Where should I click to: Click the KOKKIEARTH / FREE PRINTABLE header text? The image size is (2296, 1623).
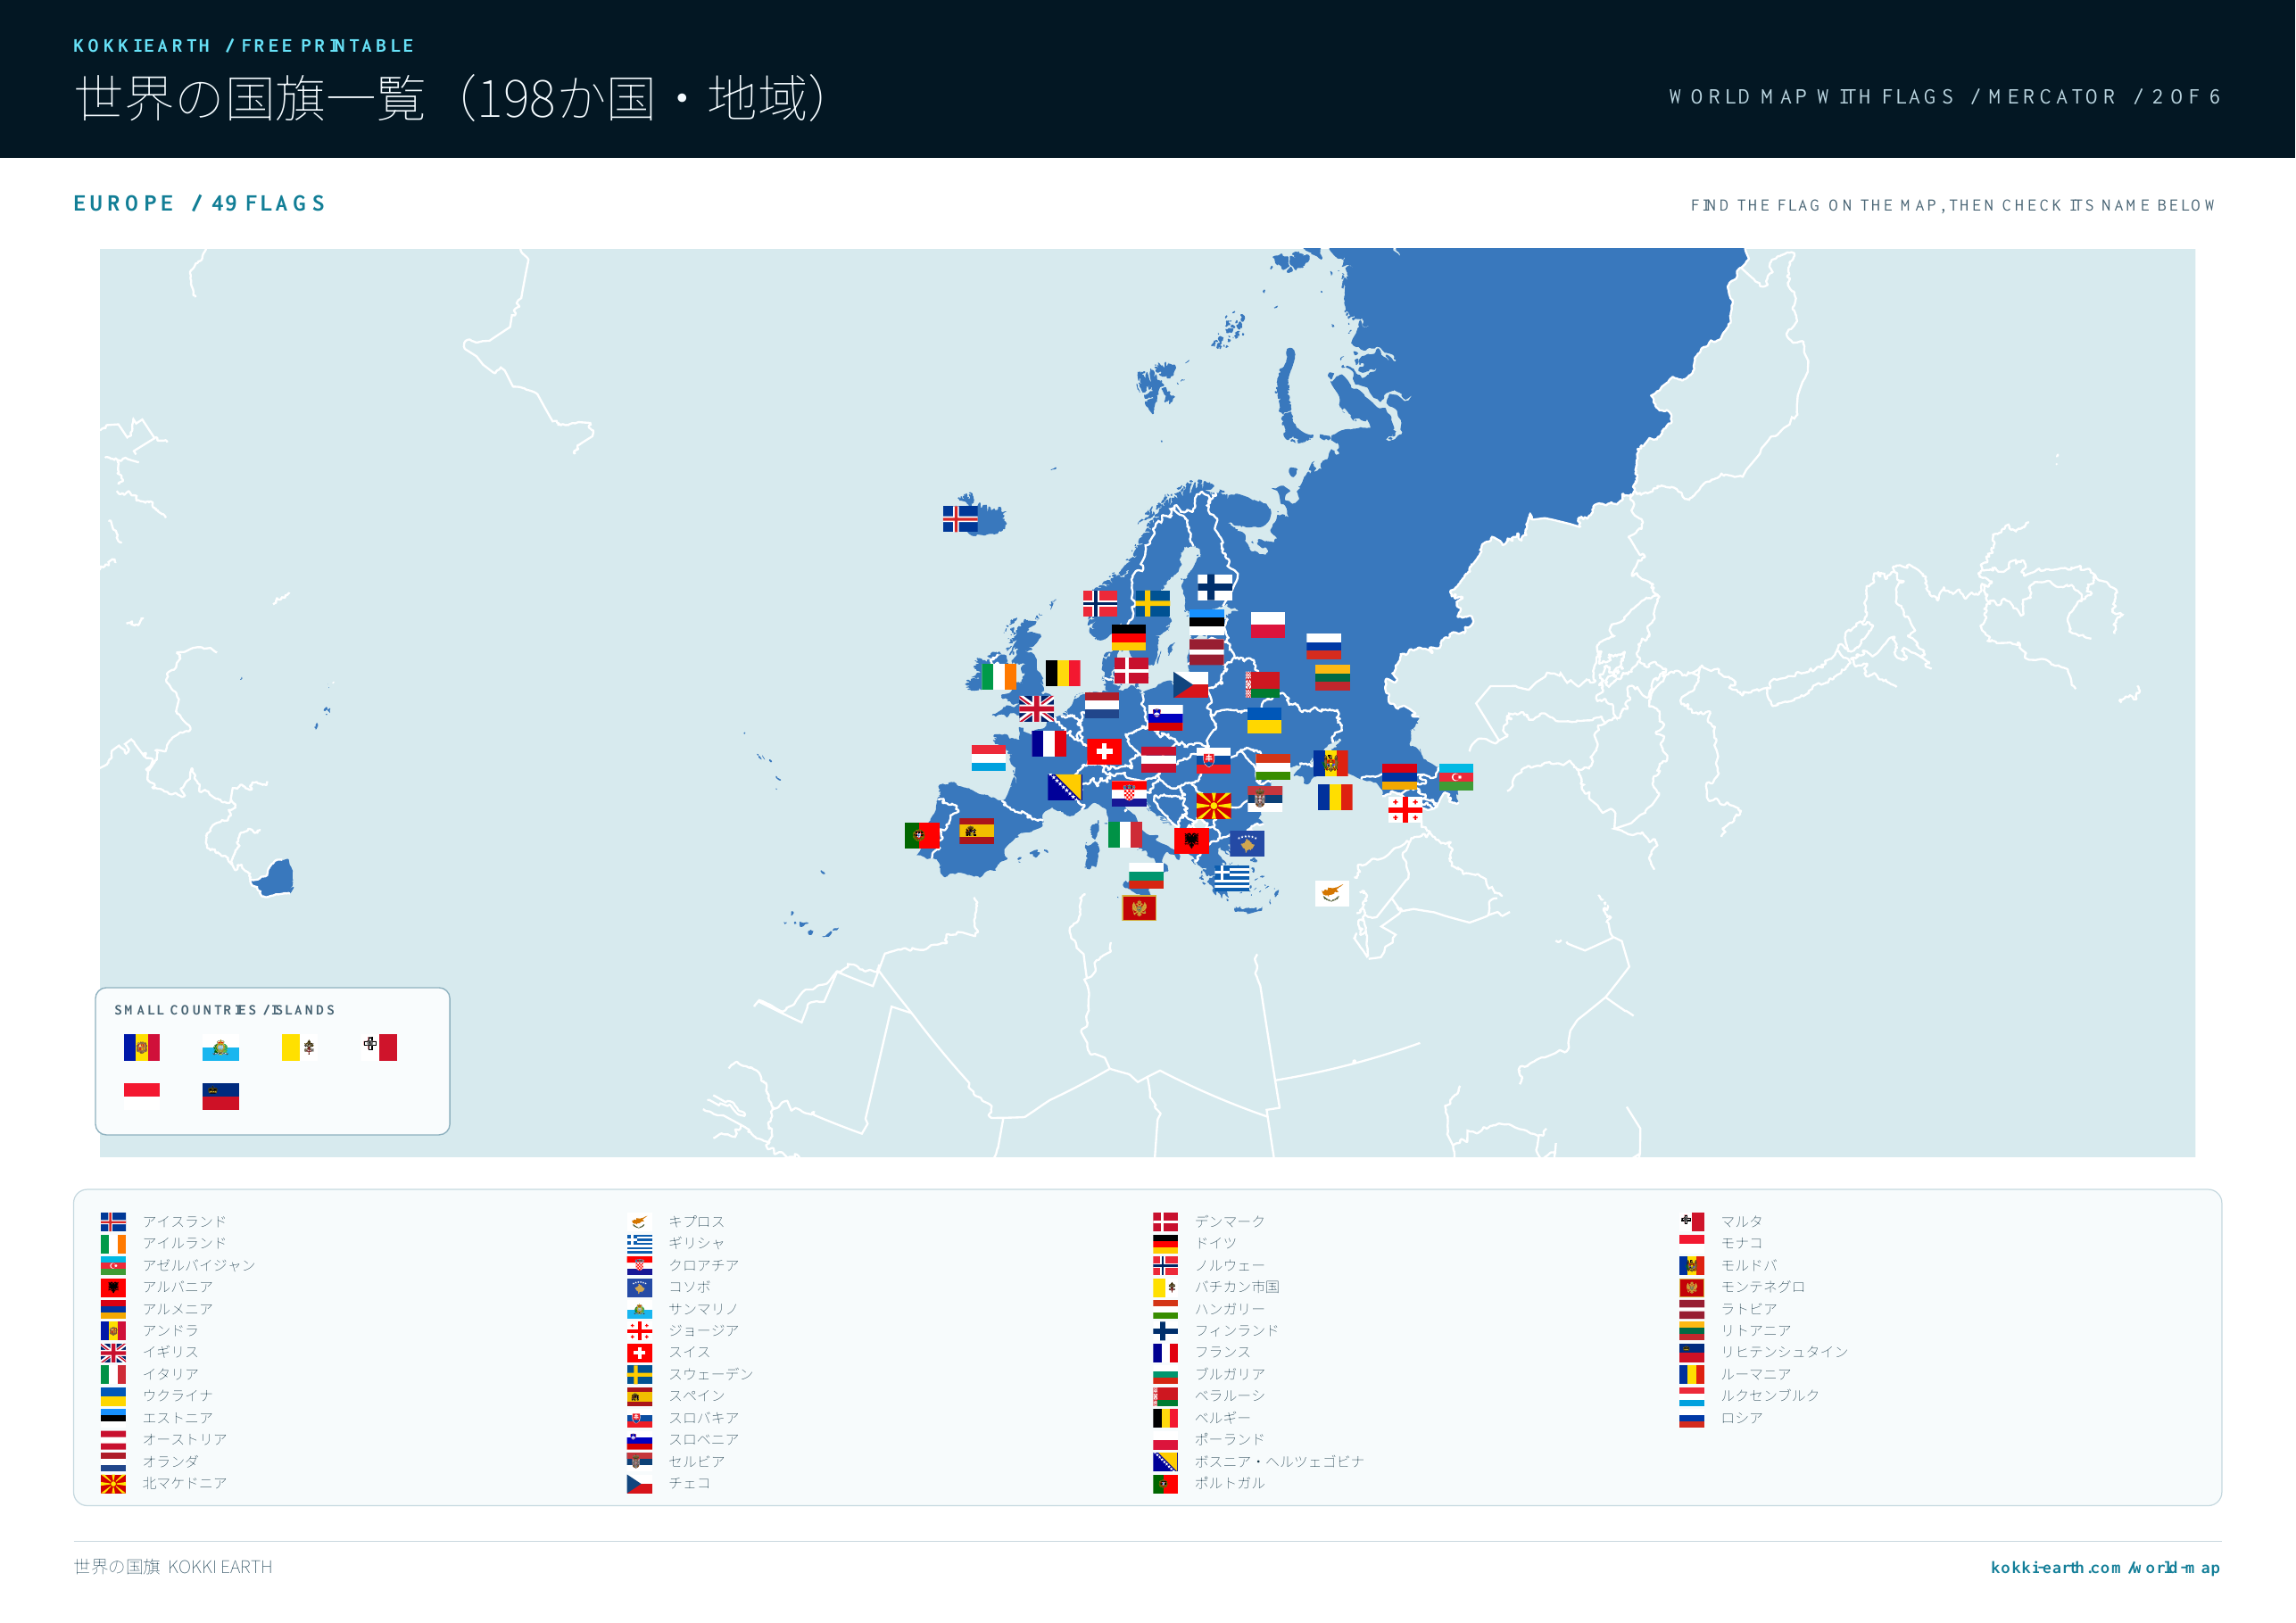[x=244, y=46]
